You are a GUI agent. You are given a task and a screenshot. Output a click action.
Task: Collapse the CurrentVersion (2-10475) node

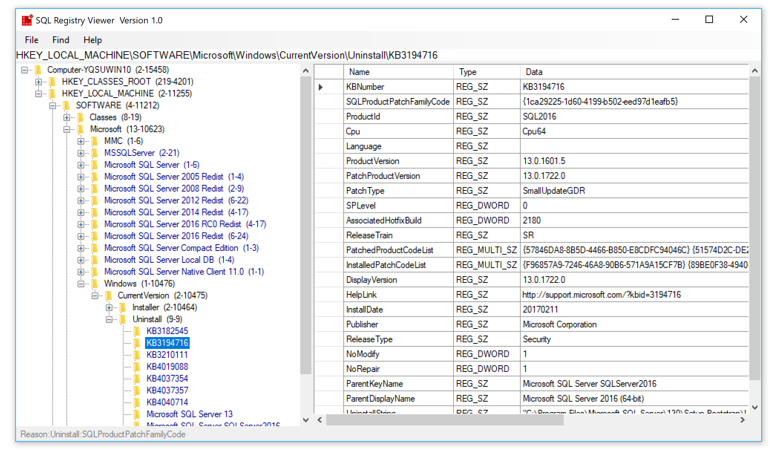95,296
